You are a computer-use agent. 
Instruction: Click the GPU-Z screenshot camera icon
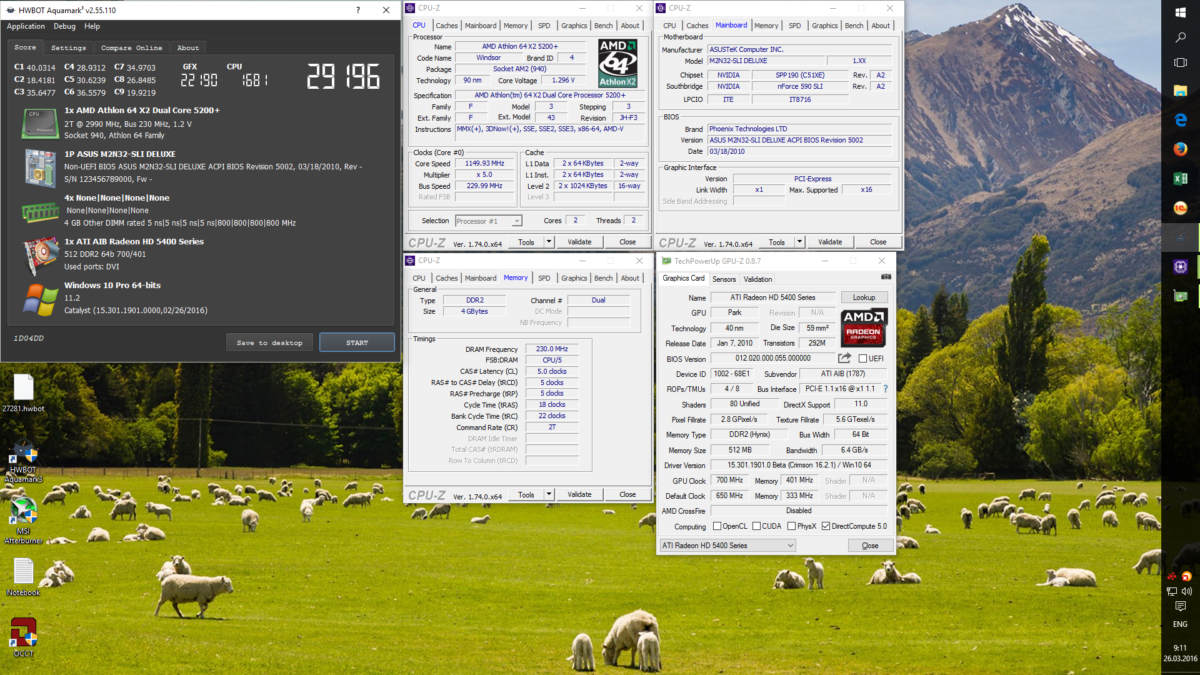pos(886,277)
